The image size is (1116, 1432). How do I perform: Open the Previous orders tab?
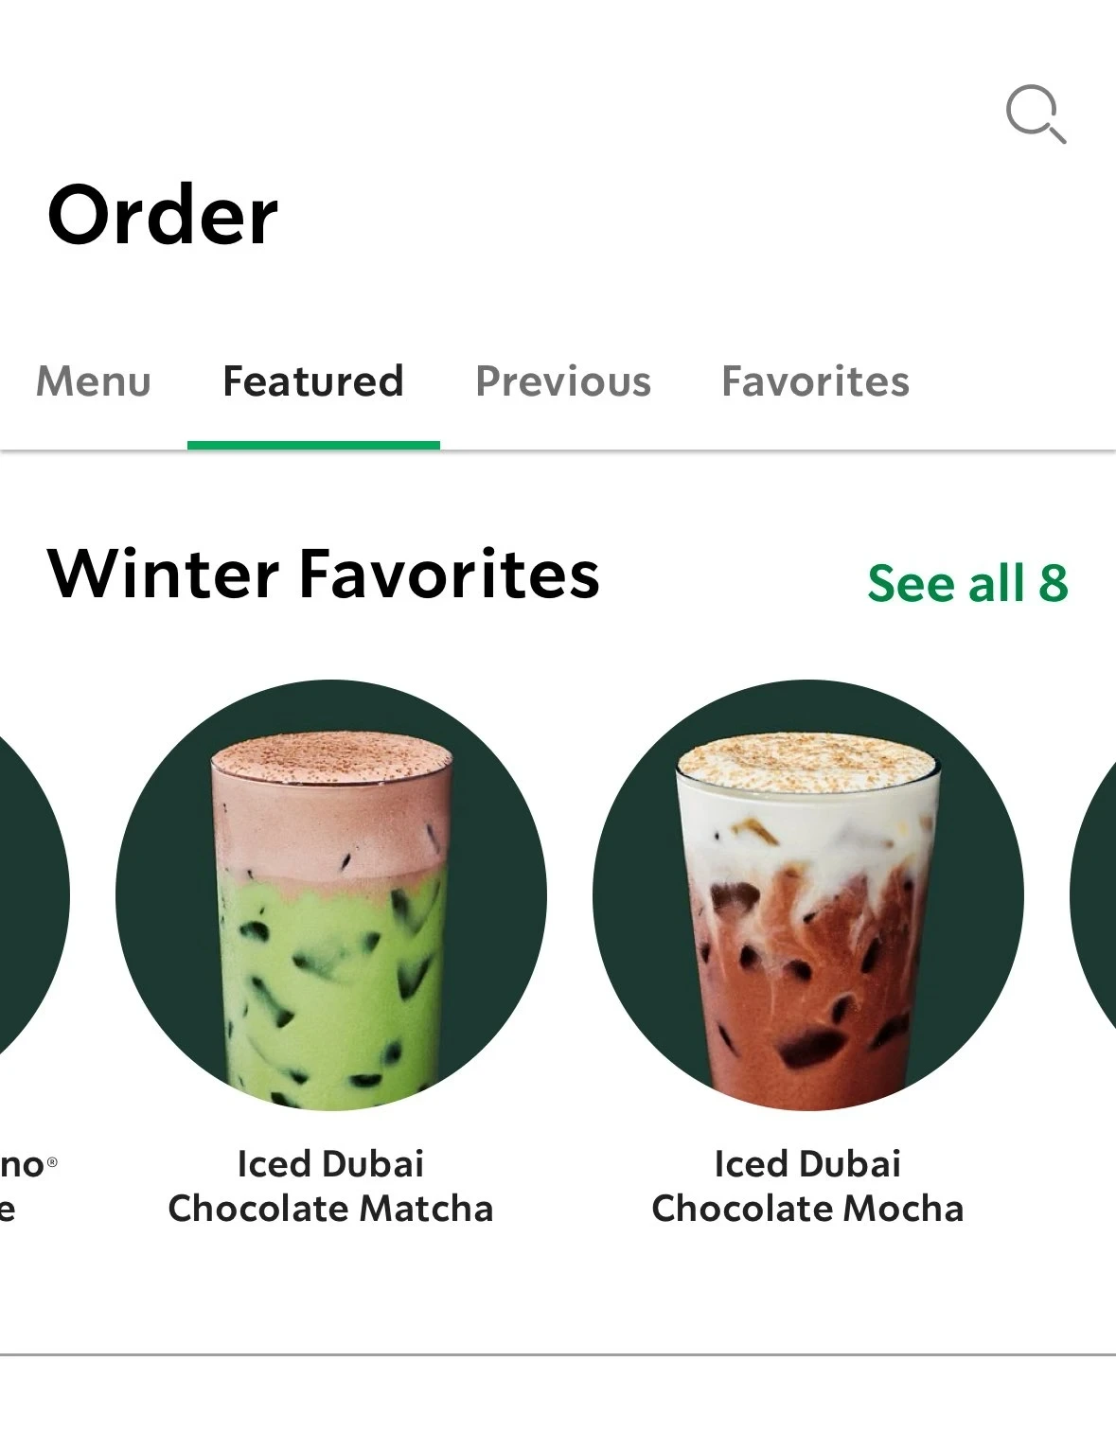pos(563,381)
